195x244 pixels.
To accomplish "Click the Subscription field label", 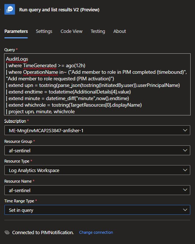I will (15, 121).
